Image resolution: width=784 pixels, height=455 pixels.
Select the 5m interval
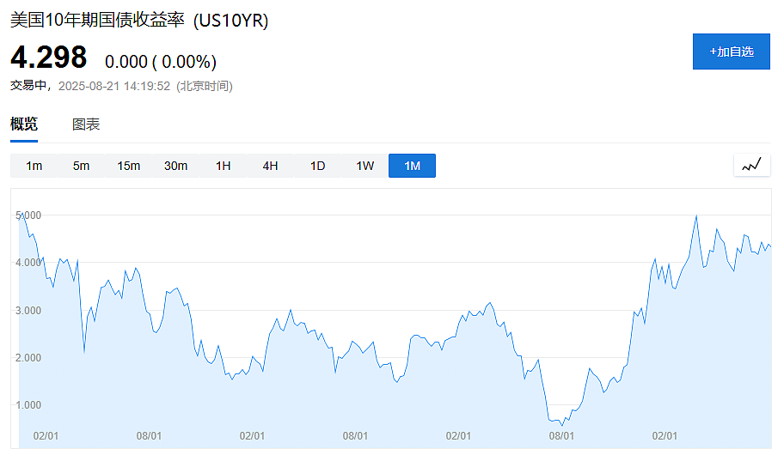tap(81, 166)
